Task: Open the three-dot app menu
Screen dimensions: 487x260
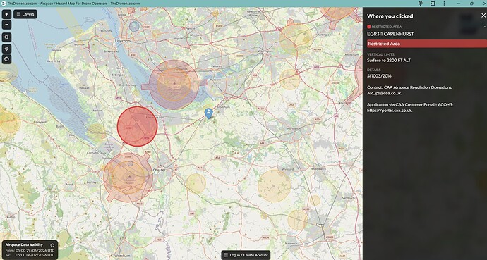Action: (444, 4)
